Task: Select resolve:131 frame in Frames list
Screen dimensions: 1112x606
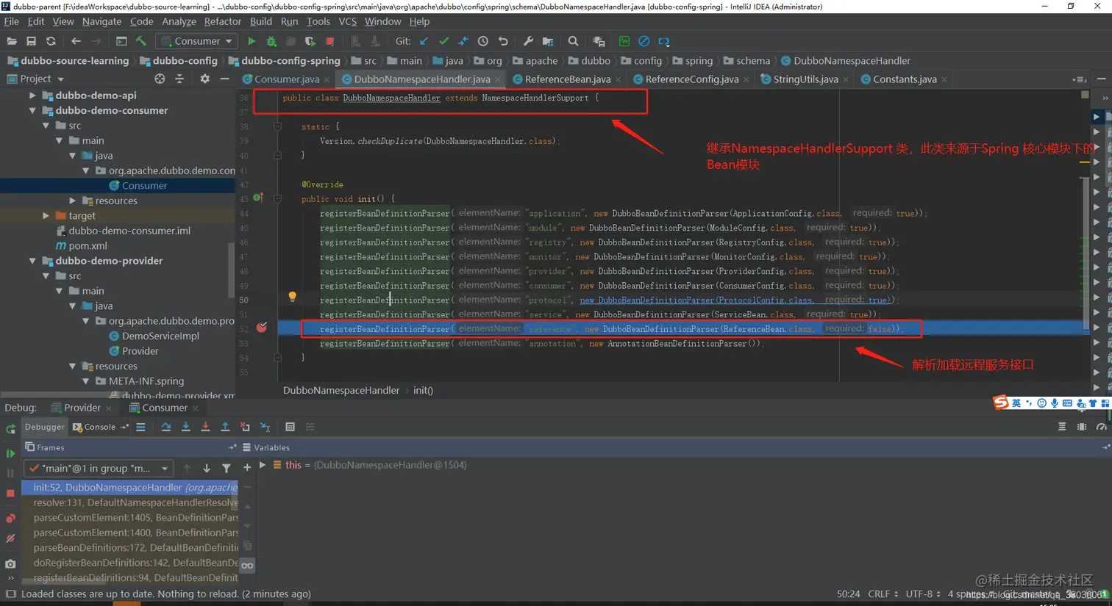Action: (129, 502)
